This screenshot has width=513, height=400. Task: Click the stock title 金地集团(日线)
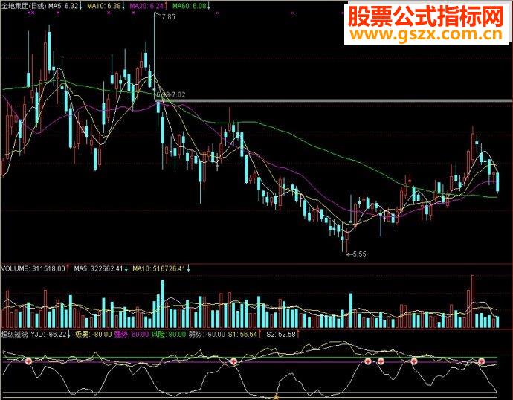coord(24,6)
